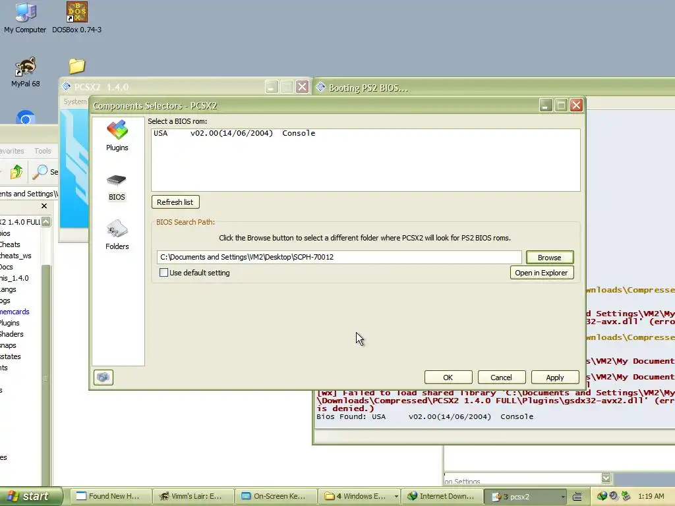The height and width of the screenshot is (506, 675).
Task: Click the Cancel button
Action: point(502,378)
